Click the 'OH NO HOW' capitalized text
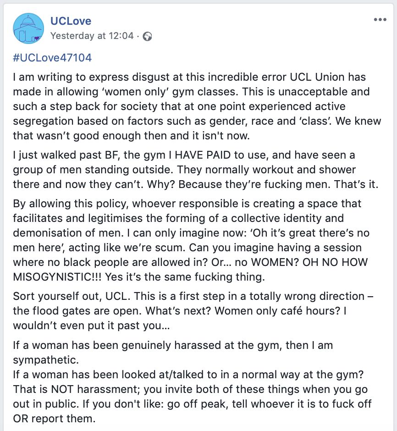This screenshot has height=431, width=397. pyautogui.click(x=335, y=262)
